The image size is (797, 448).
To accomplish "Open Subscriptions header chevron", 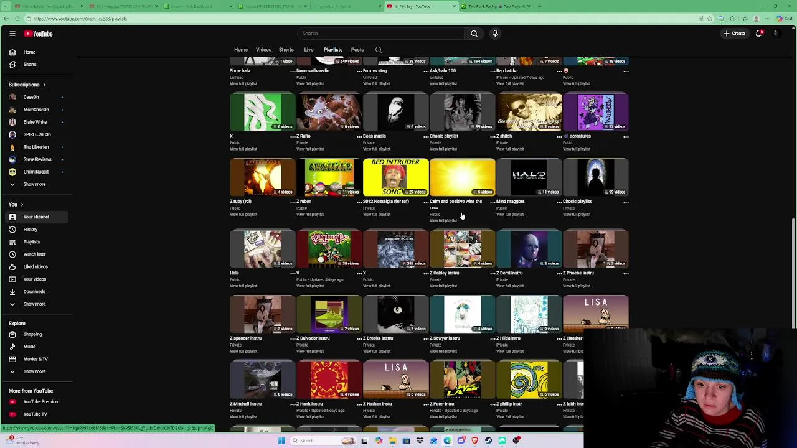I will click(x=44, y=85).
